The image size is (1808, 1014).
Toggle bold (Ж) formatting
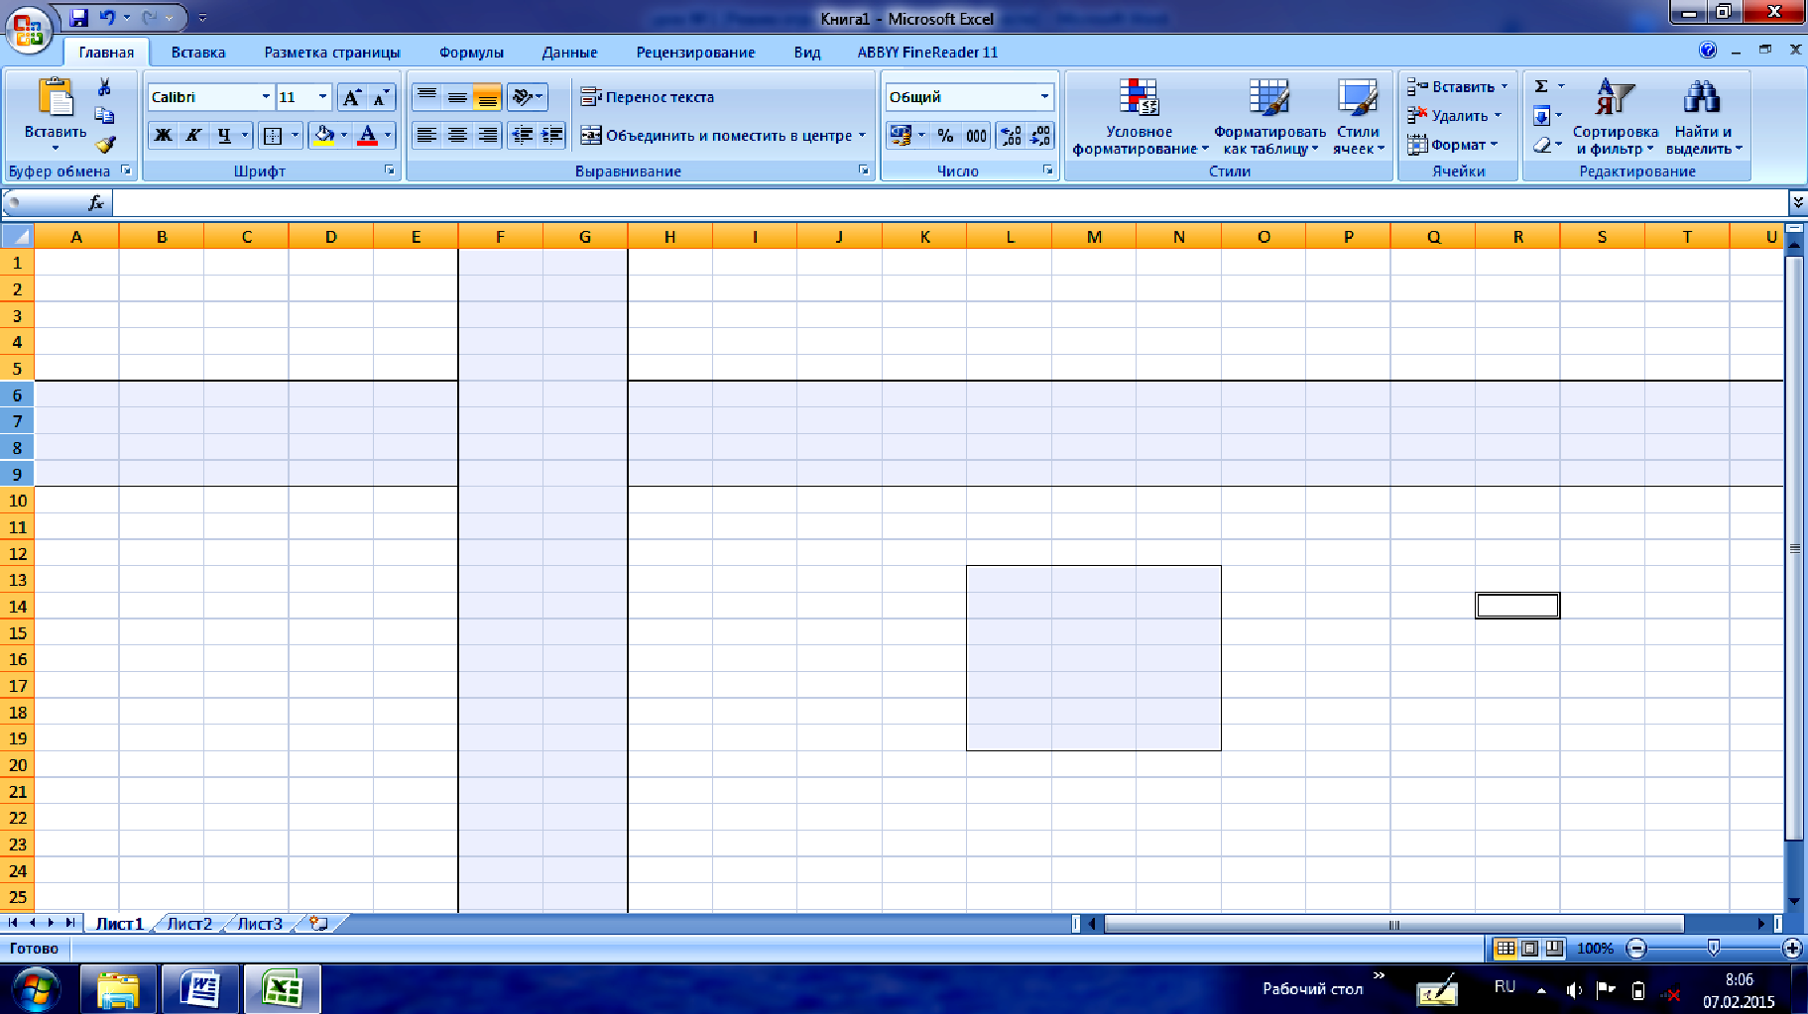coord(163,135)
